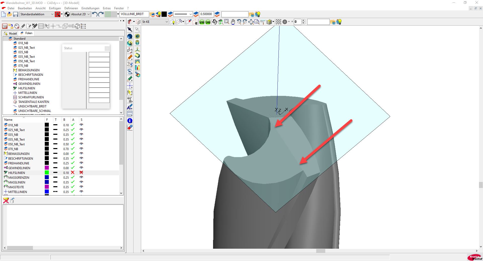Click the blue info icon

click(130, 121)
